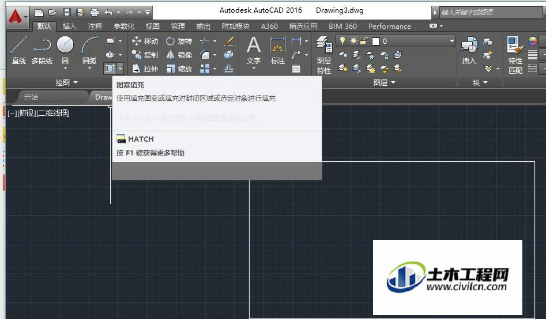
Task: Open the 参数化 ribbon tab
Action: [x=123, y=26]
